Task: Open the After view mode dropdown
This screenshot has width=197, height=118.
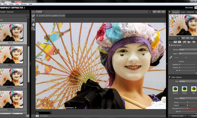Action: point(43,113)
